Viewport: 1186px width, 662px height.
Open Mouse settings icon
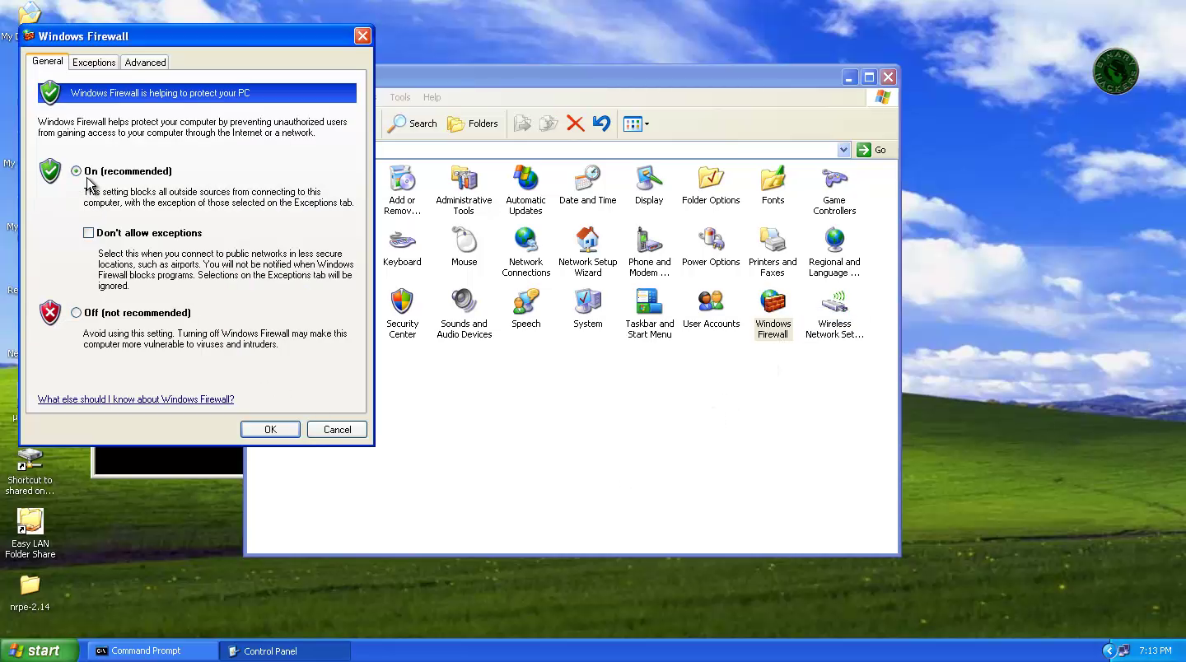[464, 247]
